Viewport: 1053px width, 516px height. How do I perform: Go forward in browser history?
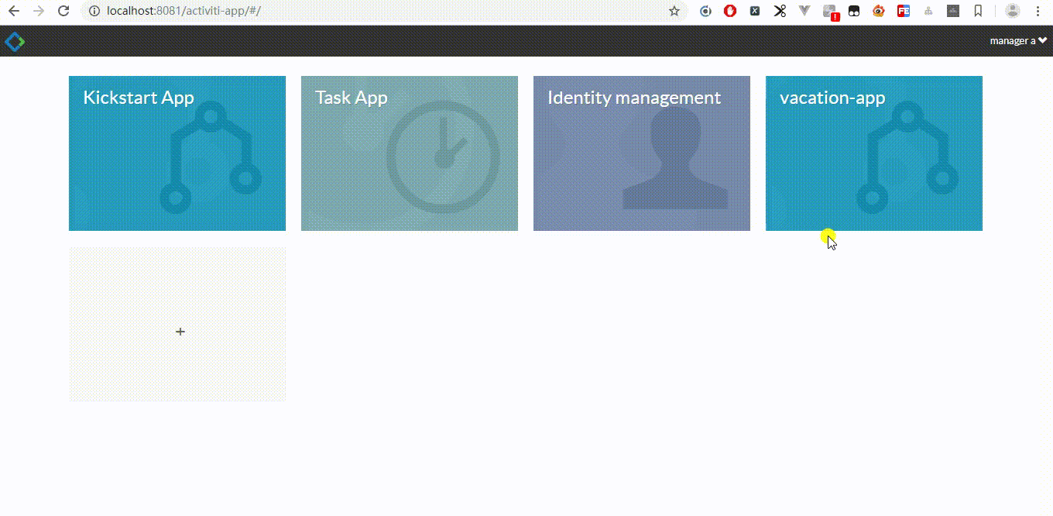[39, 11]
